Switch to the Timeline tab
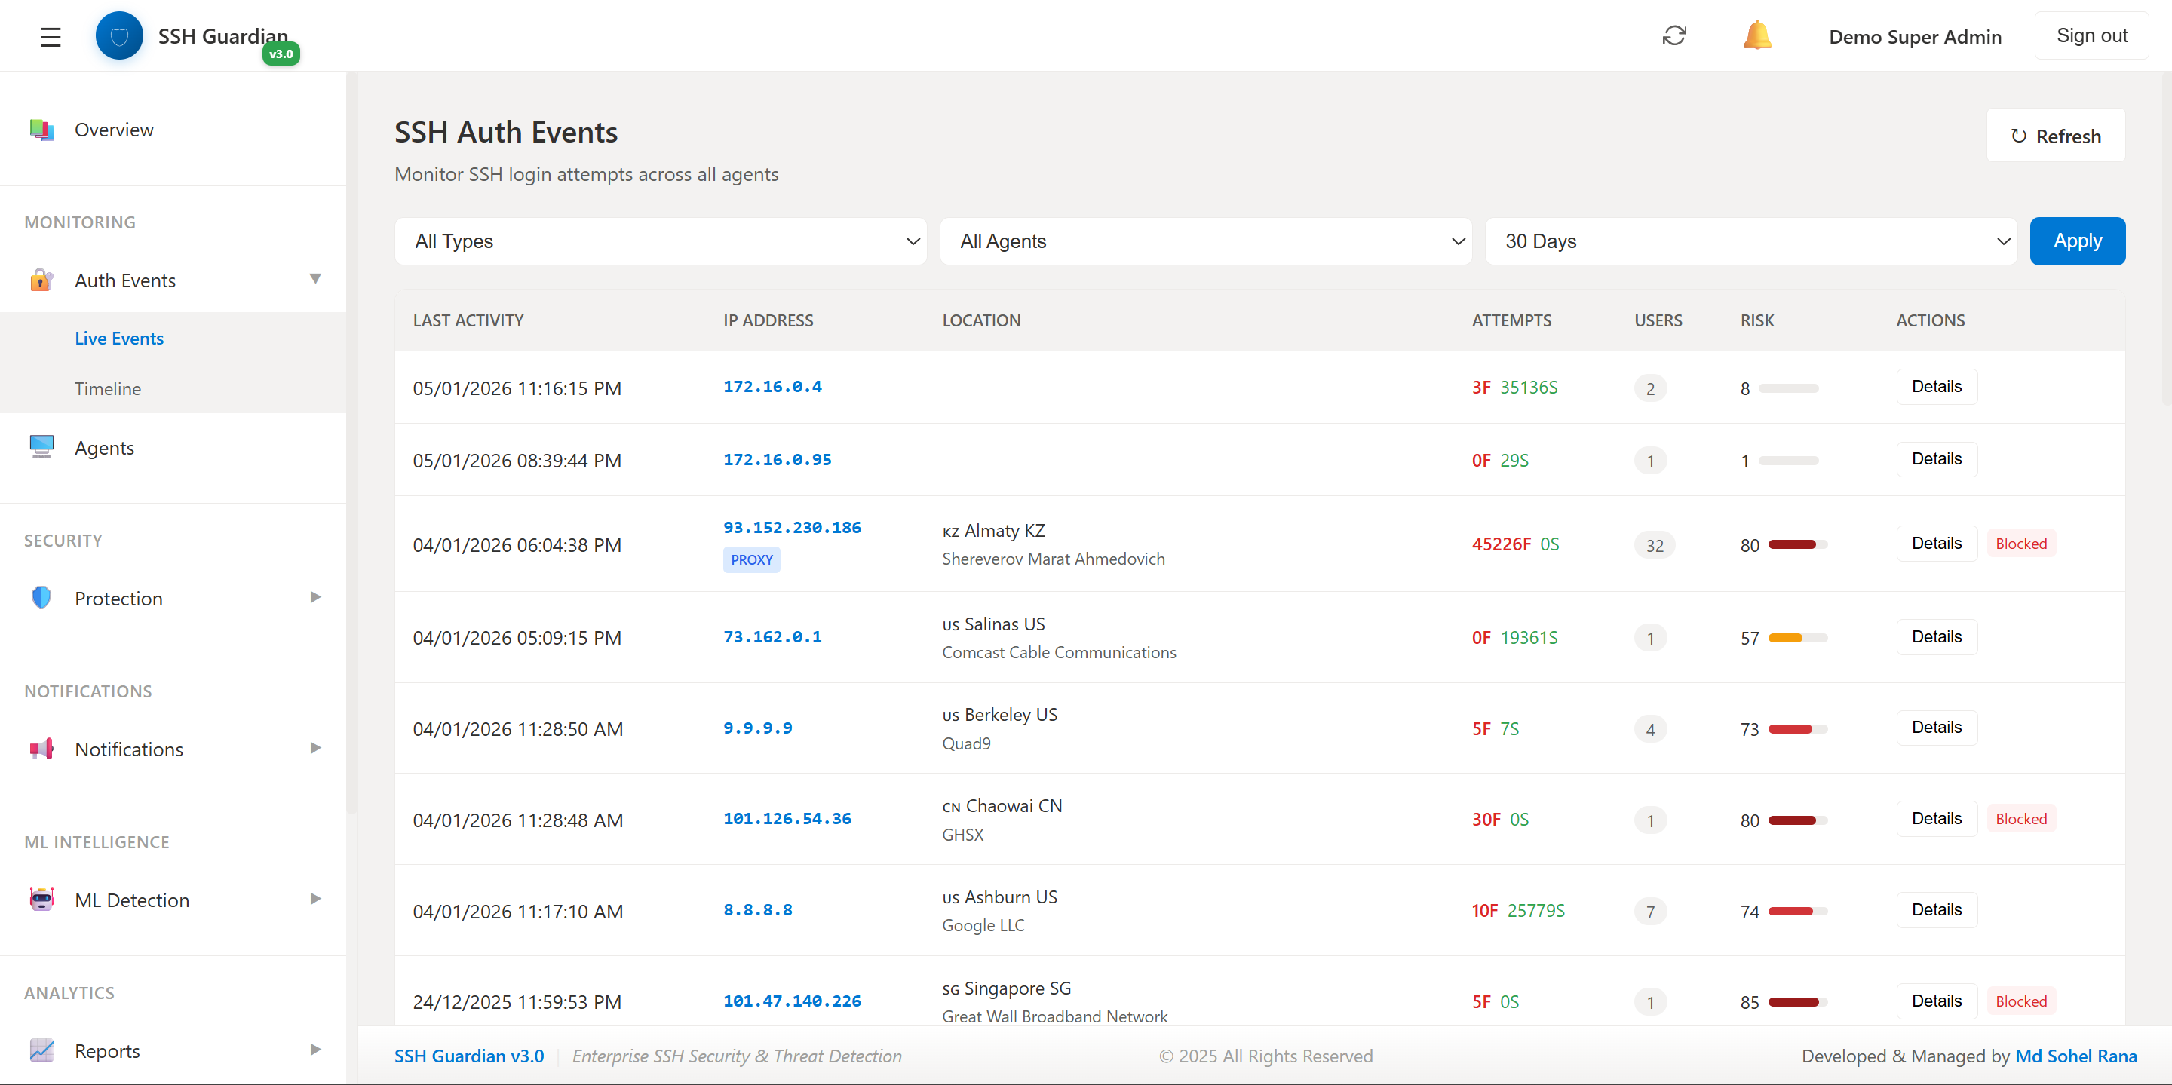The width and height of the screenshot is (2172, 1085). pyautogui.click(x=109, y=388)
